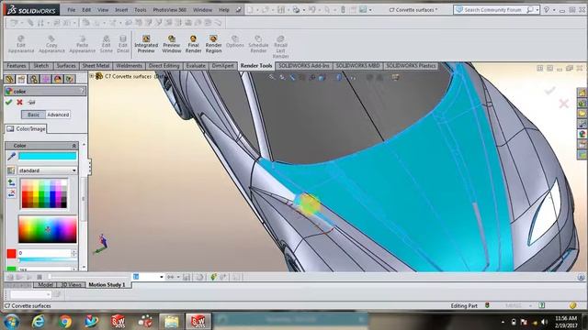588x330 pixels.
Task: Launch Final Render
Action: pyautogui.click(x=193, y=44)
